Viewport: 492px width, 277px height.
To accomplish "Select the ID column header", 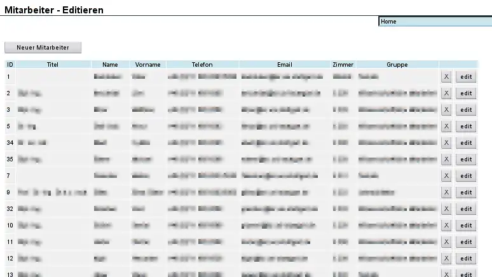I will 10,65.
